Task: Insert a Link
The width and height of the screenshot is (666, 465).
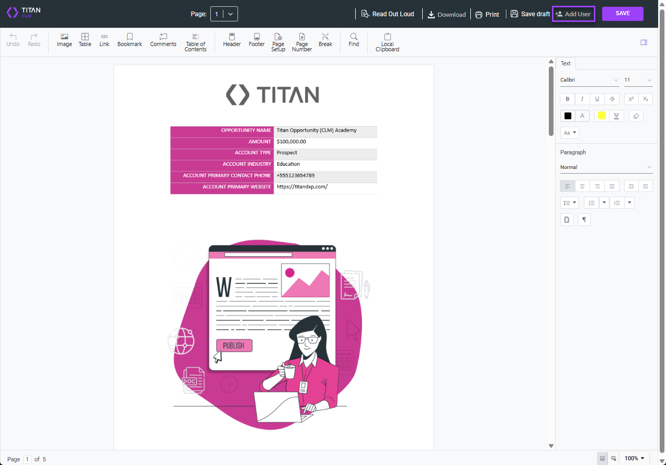Action: (104, 40)
